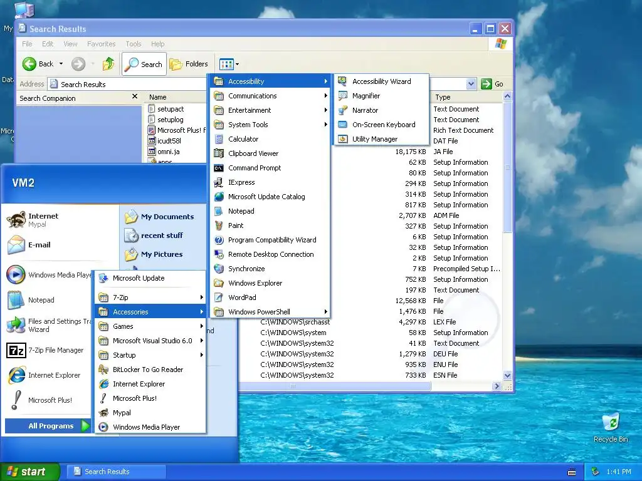Open the On-Screen Keyboard
Screen dimensions: 642x481
coord(381,125)
